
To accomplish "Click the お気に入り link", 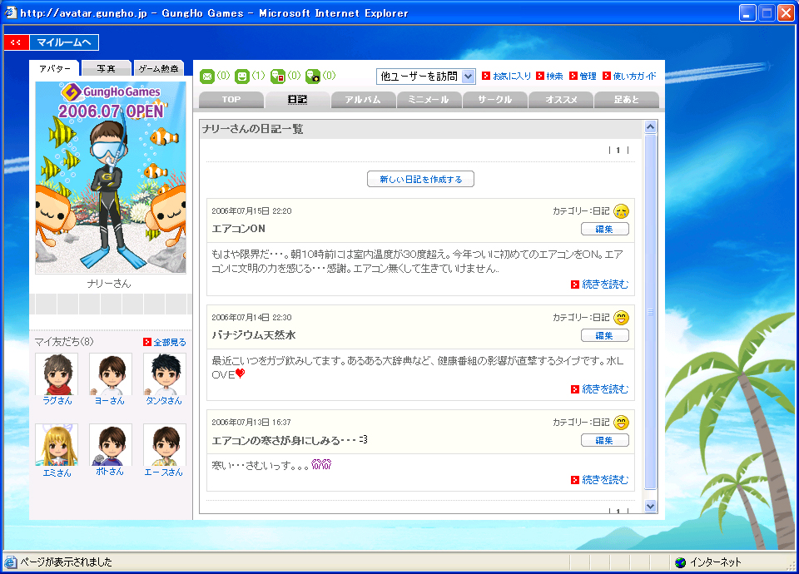I will (x=511, y=77).
